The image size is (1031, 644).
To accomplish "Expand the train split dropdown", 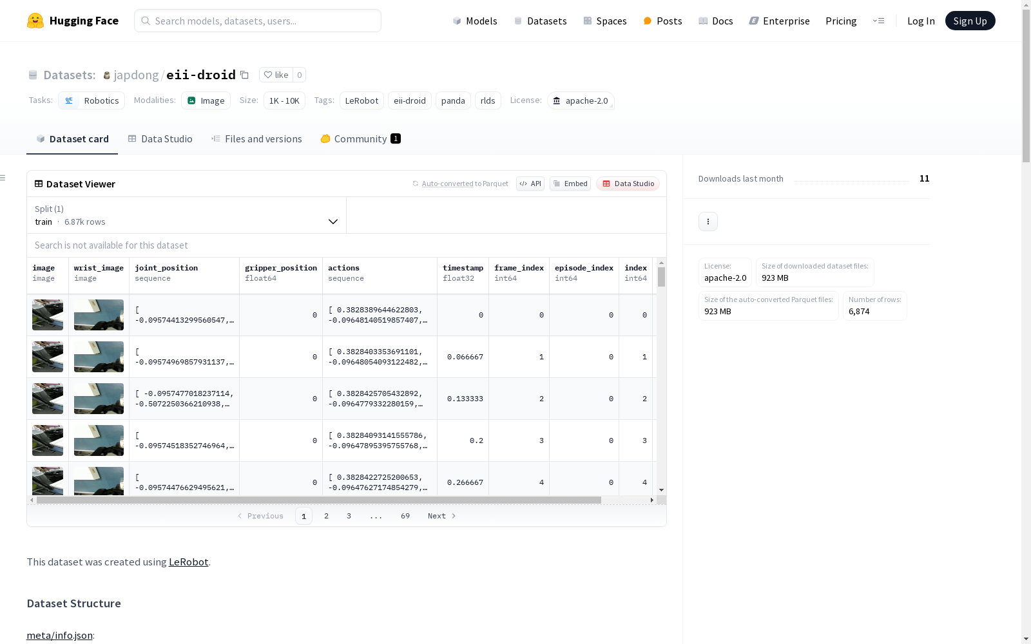I will [186, 215].
